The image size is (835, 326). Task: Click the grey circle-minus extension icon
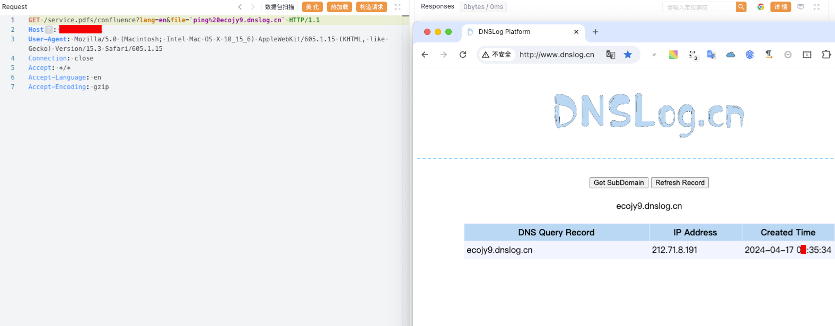[x=788, y=55]
